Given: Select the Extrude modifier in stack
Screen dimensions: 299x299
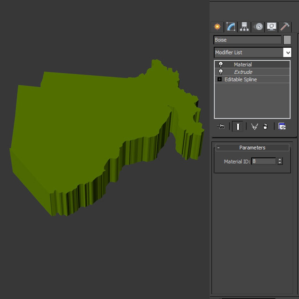Looking at the screenshot, I should click(252, 72).
